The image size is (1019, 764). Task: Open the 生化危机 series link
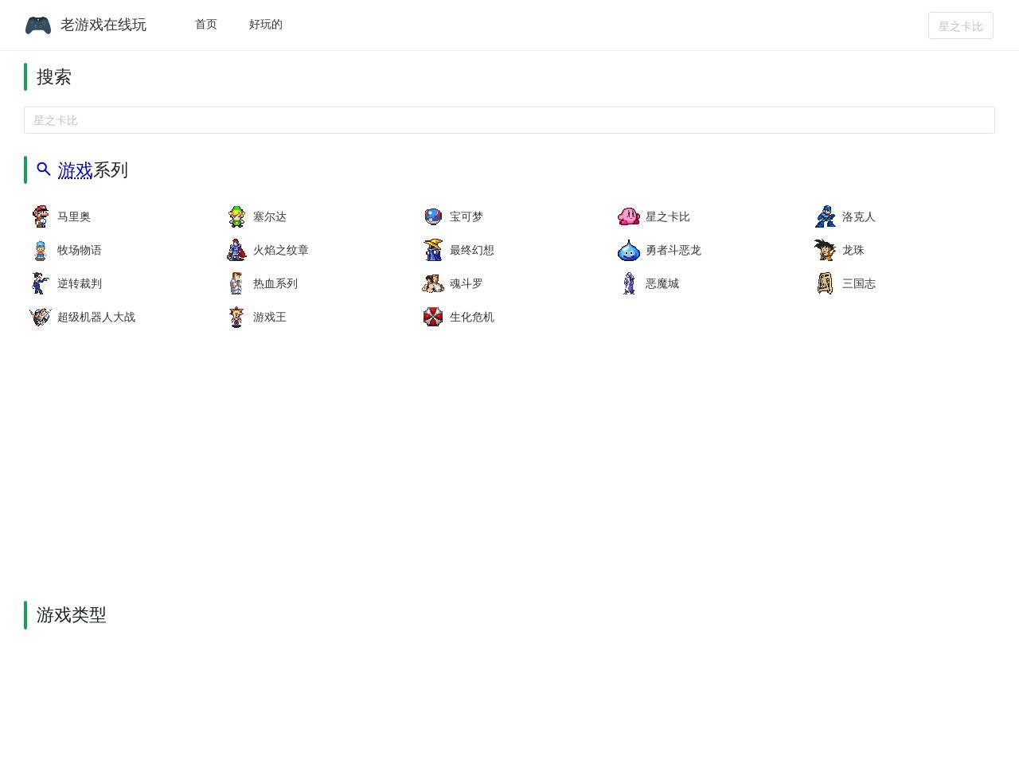(472, 317)
